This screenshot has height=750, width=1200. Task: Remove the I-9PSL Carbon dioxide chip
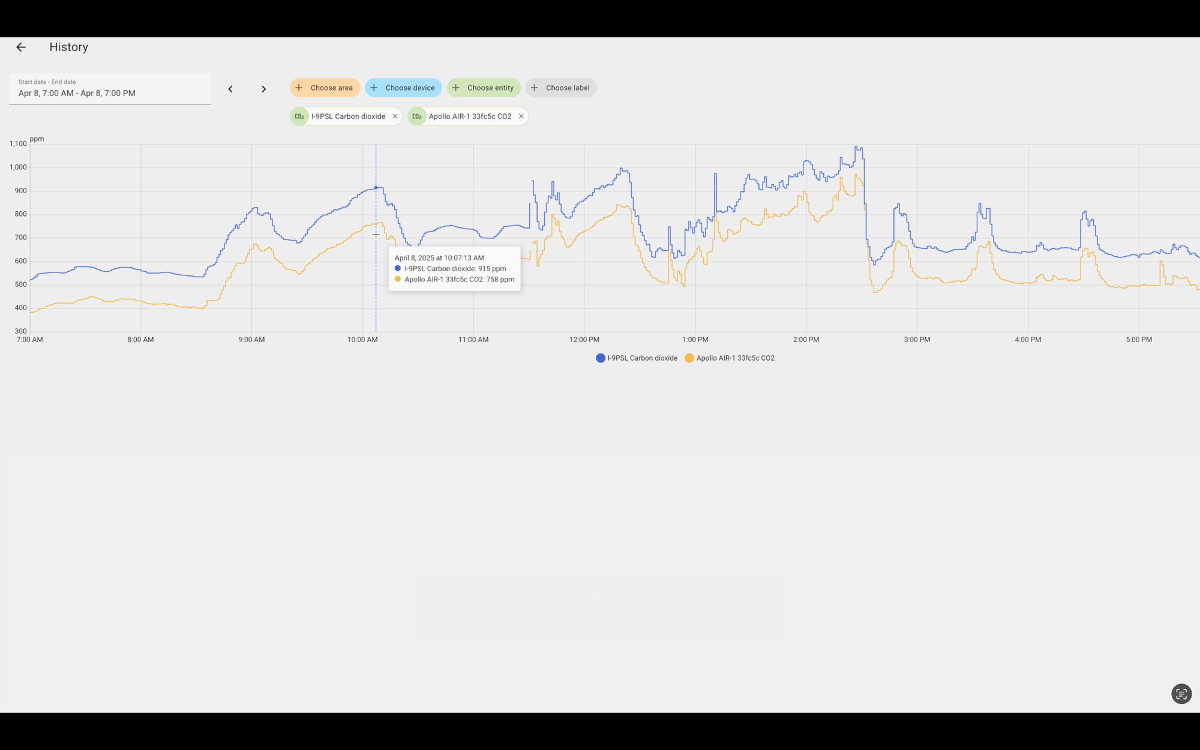click(x=395, y=116)
